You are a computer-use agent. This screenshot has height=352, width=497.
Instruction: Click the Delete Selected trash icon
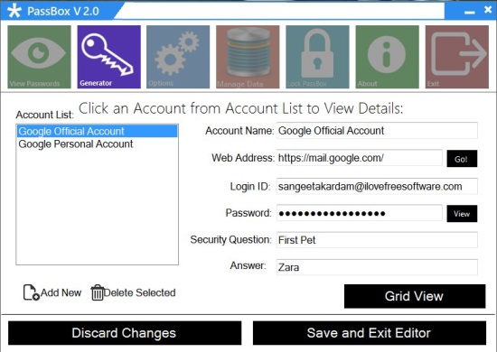pyautogui.click(x=97, y=292)
